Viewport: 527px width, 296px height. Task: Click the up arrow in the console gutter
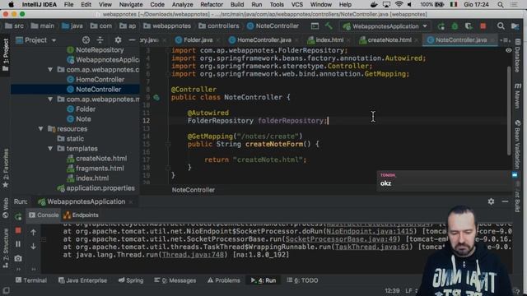pyautogui.click(x=33, y=232)
